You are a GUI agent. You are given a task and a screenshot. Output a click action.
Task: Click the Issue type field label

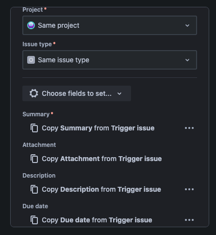(x=37, y=44)
